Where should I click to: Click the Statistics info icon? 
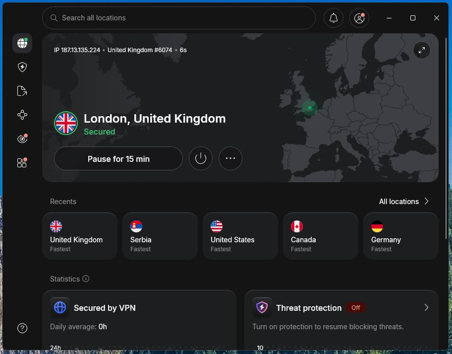86,279
